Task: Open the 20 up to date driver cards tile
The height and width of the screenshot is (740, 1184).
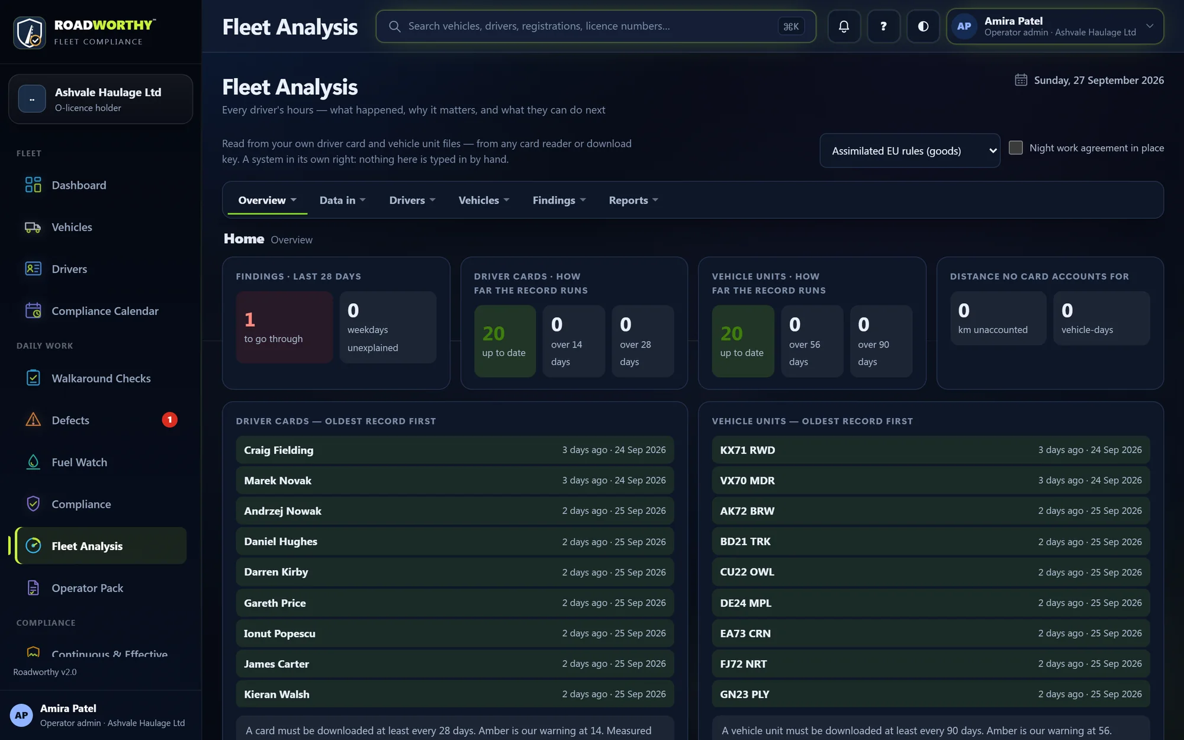Action: (505, 341)
